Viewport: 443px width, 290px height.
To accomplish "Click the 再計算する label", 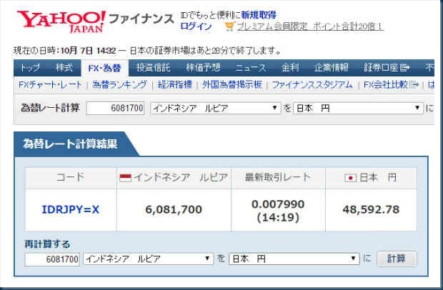I will click(x=47, y=244).
